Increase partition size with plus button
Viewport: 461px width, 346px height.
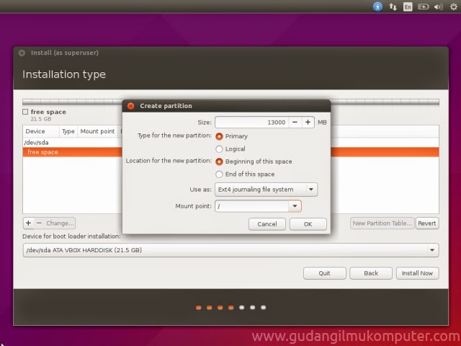308,122
